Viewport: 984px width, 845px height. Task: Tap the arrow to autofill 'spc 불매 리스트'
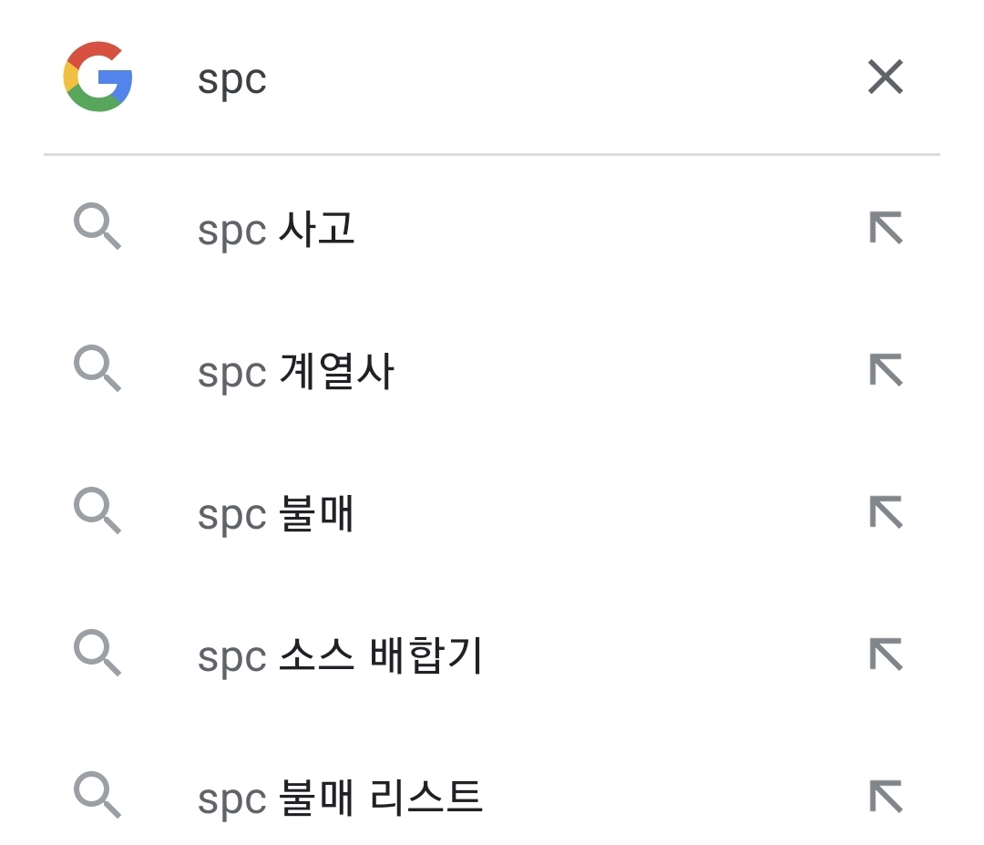point(885,796)
